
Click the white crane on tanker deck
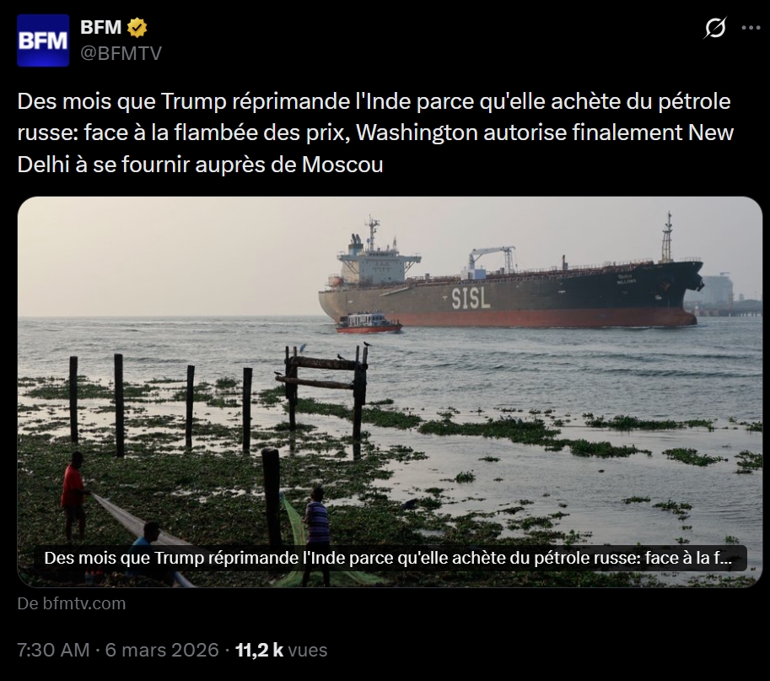[x=490, y=258]
